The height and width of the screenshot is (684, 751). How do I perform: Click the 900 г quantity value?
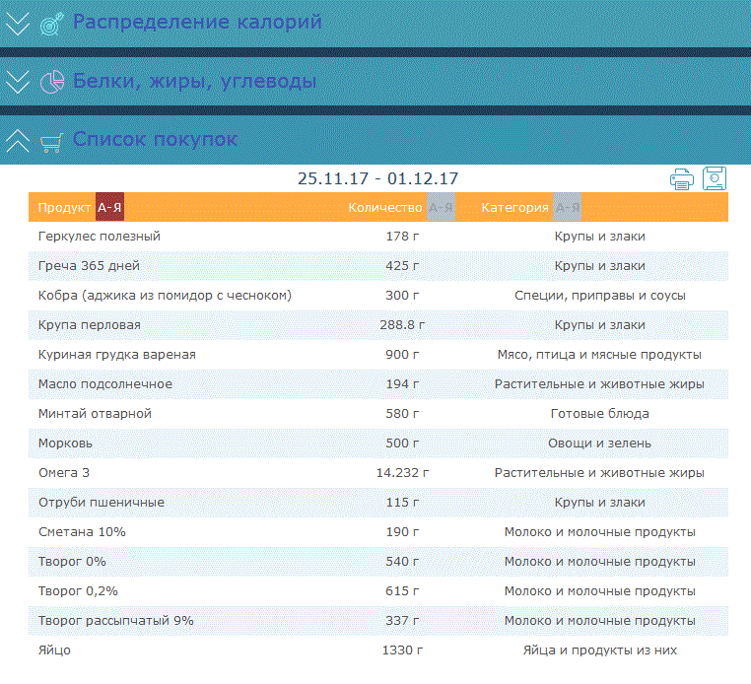pos(402,355)
